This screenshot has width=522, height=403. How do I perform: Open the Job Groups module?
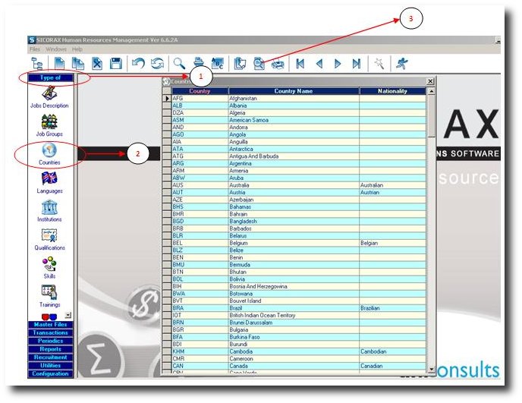coord(50,121)
